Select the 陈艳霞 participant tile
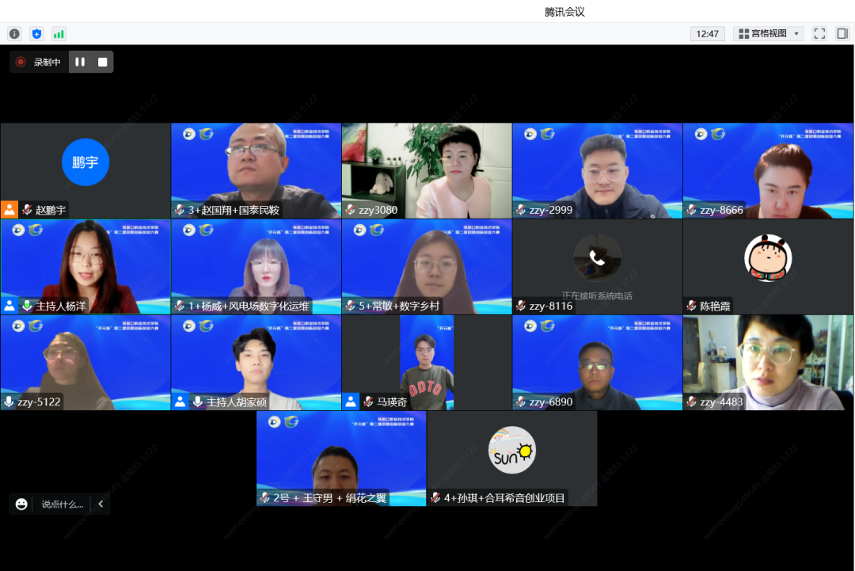Screen dimensions: 855x571 [768, 259]
